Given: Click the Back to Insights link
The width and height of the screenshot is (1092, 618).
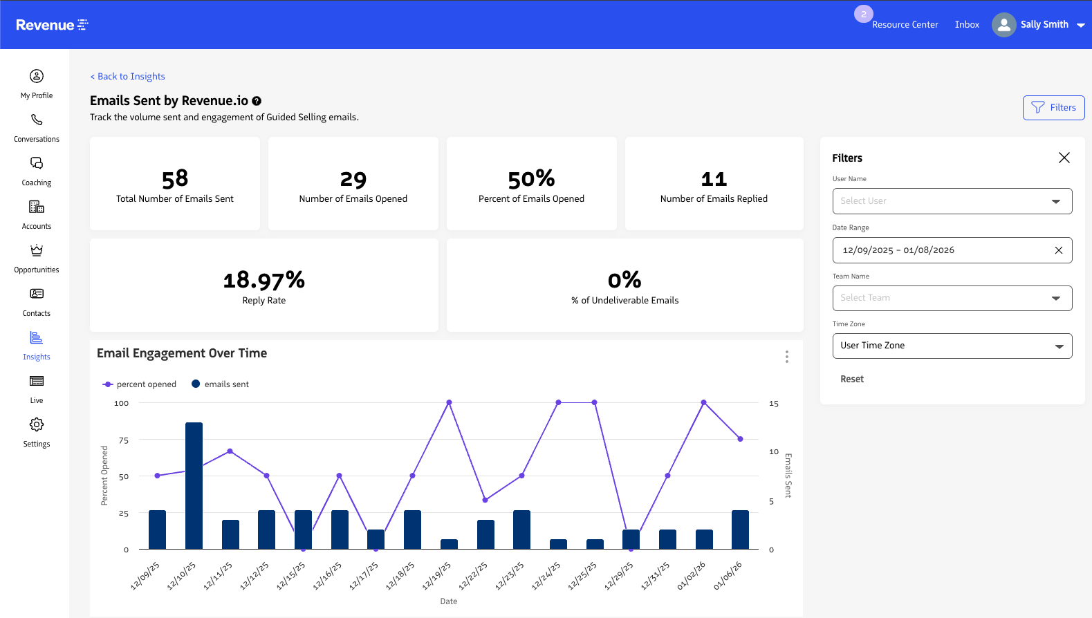Looking at the screenshot, I should (x=128, y=77).
